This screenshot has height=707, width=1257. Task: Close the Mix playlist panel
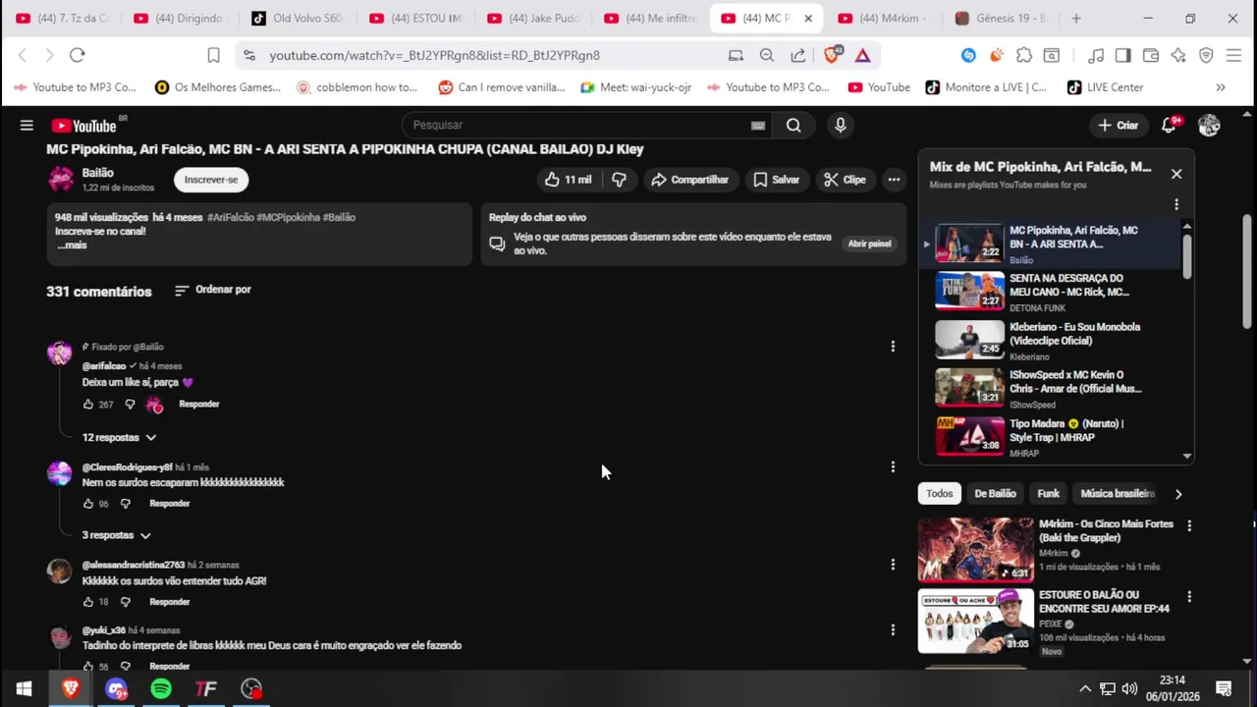coord(1176,174)
